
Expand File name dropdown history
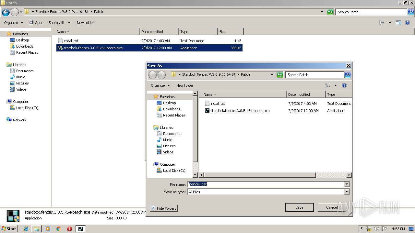tap(347, 184)
